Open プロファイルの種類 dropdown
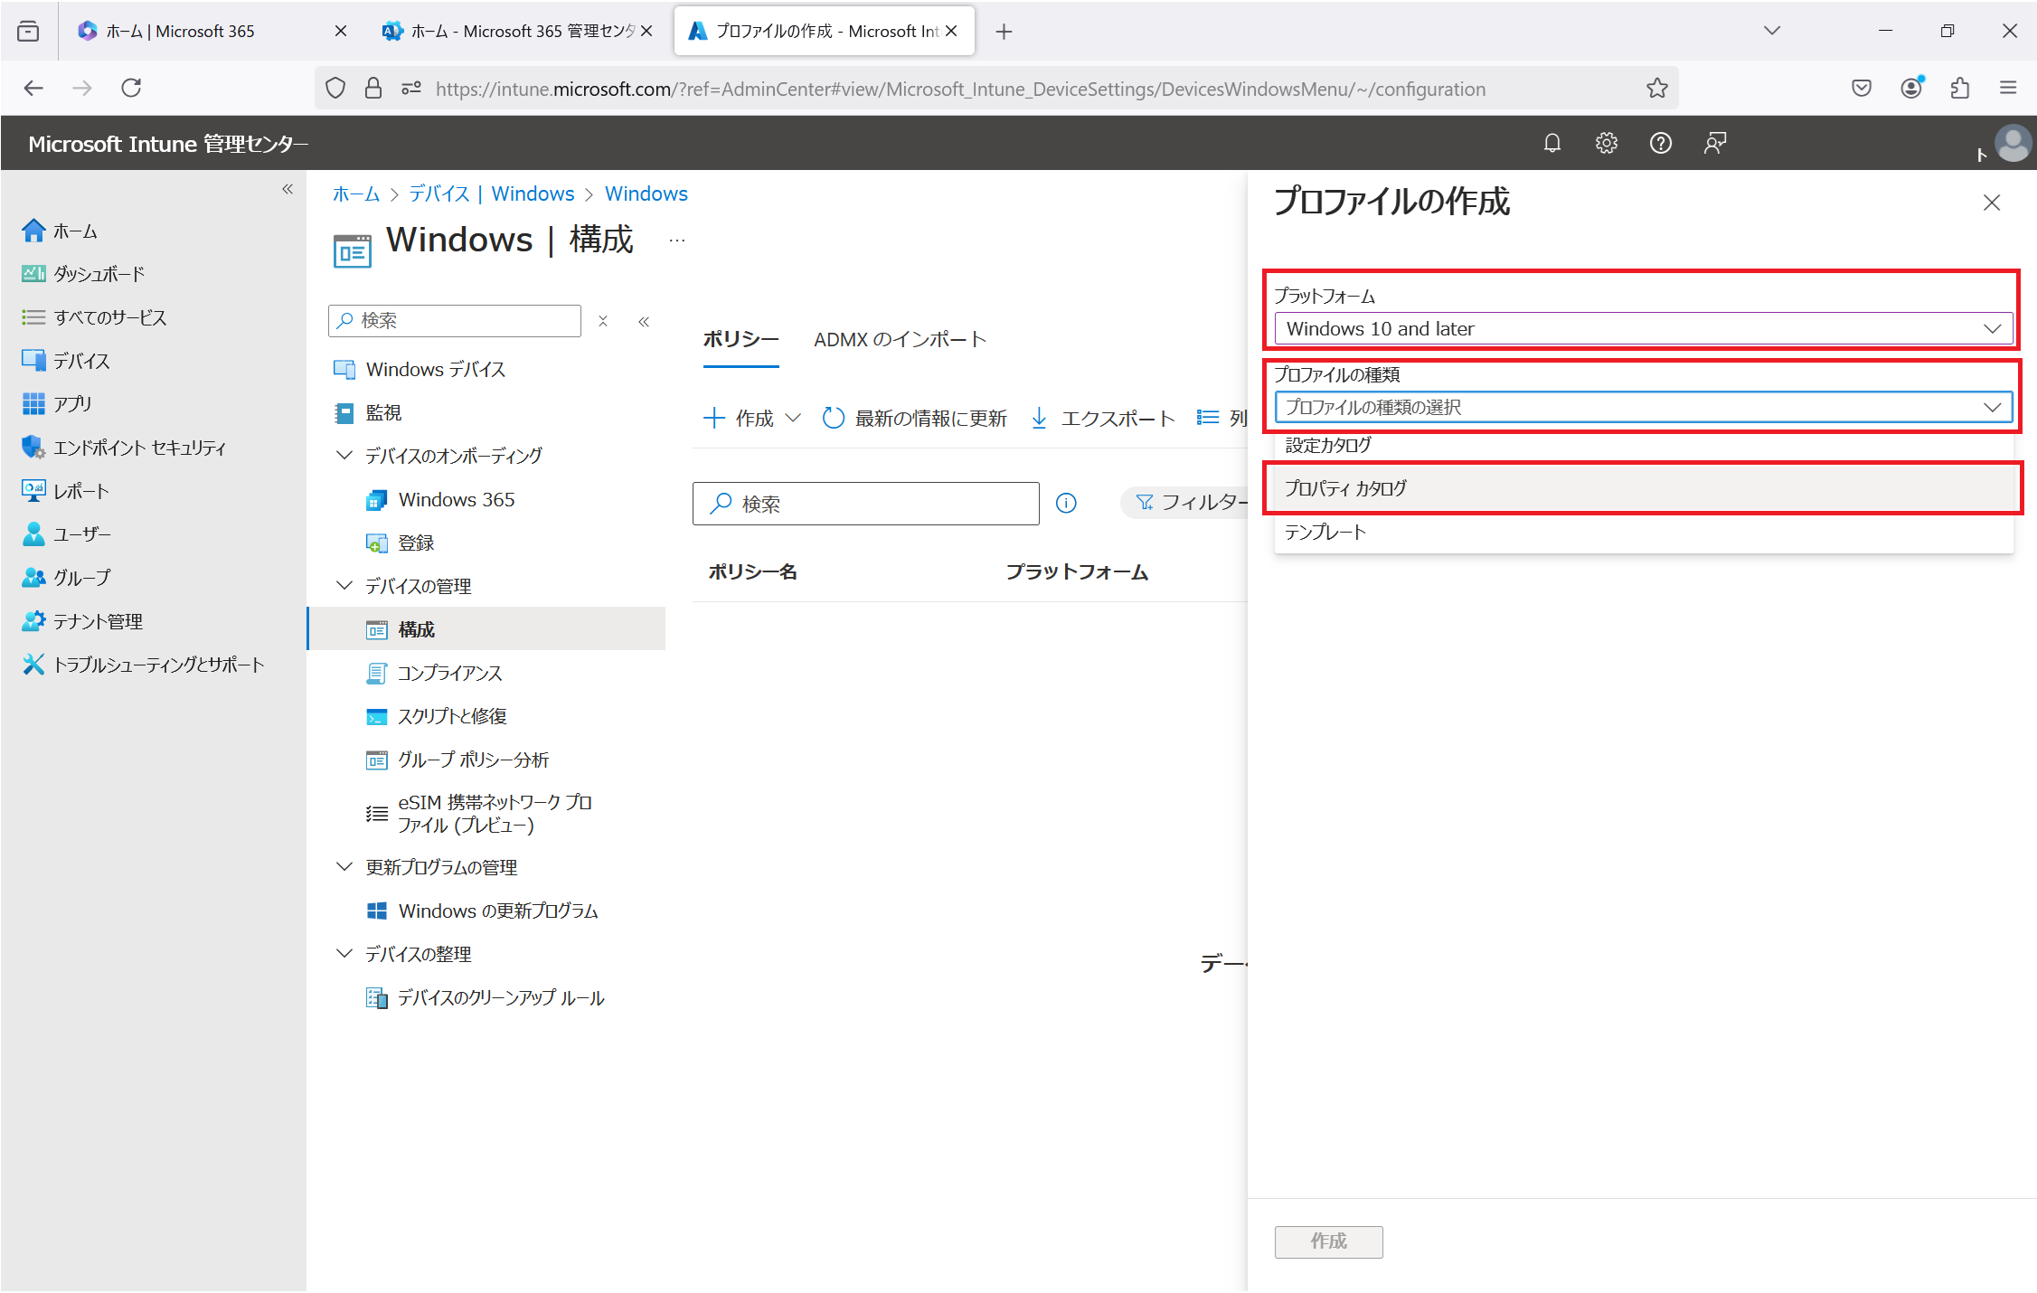The height and width of the screenshot is (1293, 2037). [x=1643, y=407]
